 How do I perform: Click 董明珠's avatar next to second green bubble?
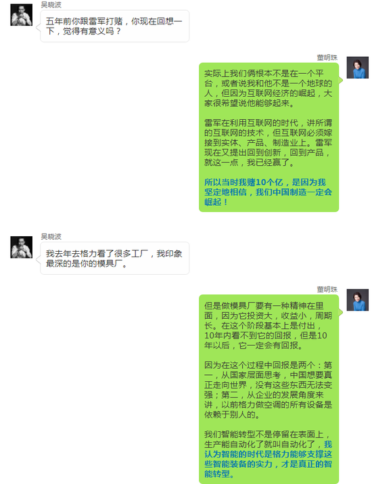click(x=358, y=300)
